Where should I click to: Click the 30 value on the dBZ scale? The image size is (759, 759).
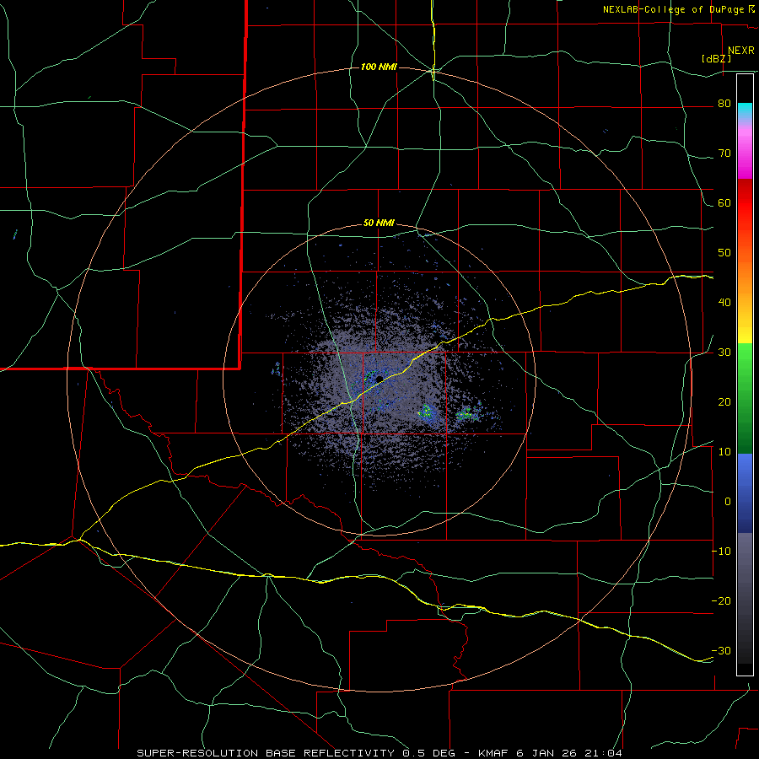pos(724,353)
